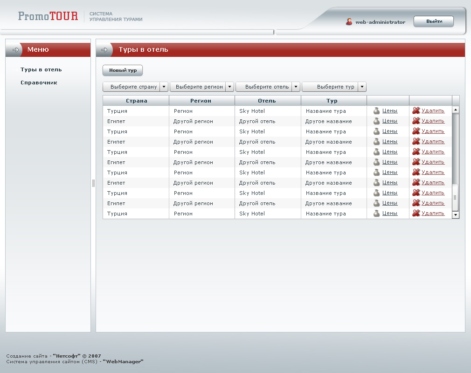
Task: Open the Цены link in the last Турция row
Action: (390, 213)
